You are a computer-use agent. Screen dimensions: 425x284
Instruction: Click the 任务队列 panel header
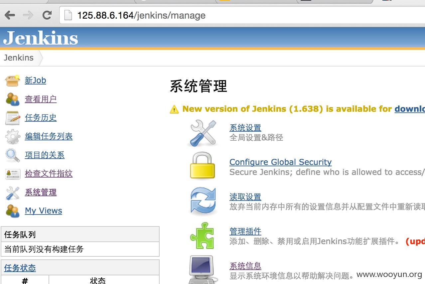coord(80,234)
